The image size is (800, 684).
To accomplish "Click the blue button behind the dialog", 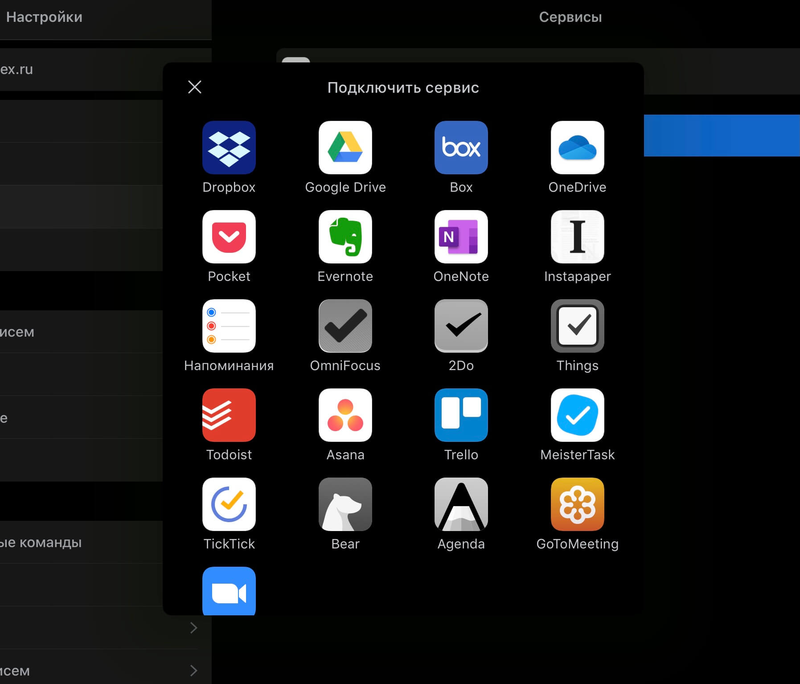I will [722, 136].
